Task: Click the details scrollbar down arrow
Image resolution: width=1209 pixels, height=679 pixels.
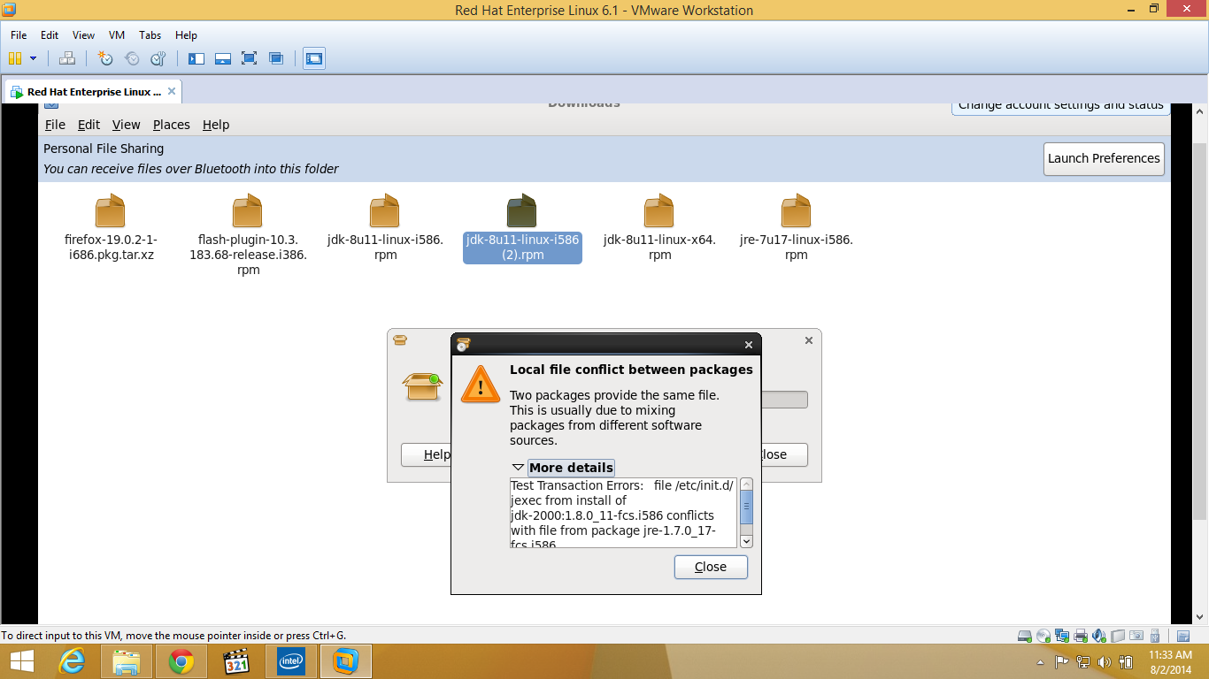Action: 746,541
